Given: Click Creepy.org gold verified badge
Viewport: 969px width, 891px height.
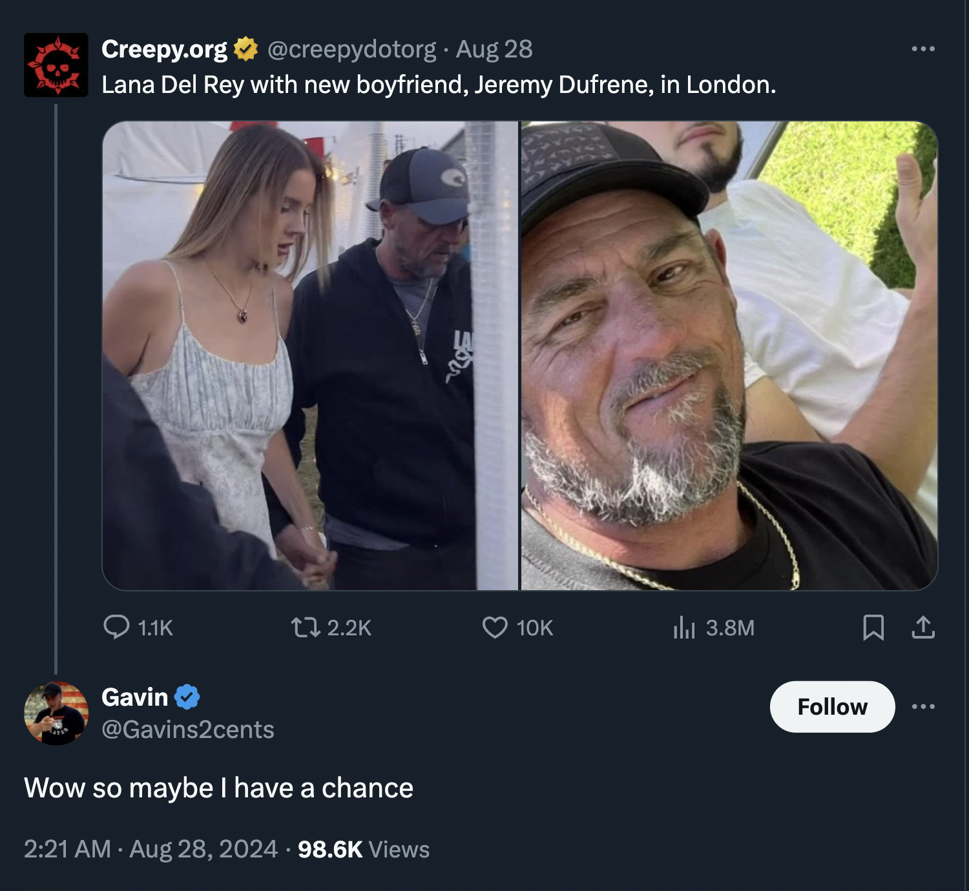Looking at the screenshot, I should [245, 49].
